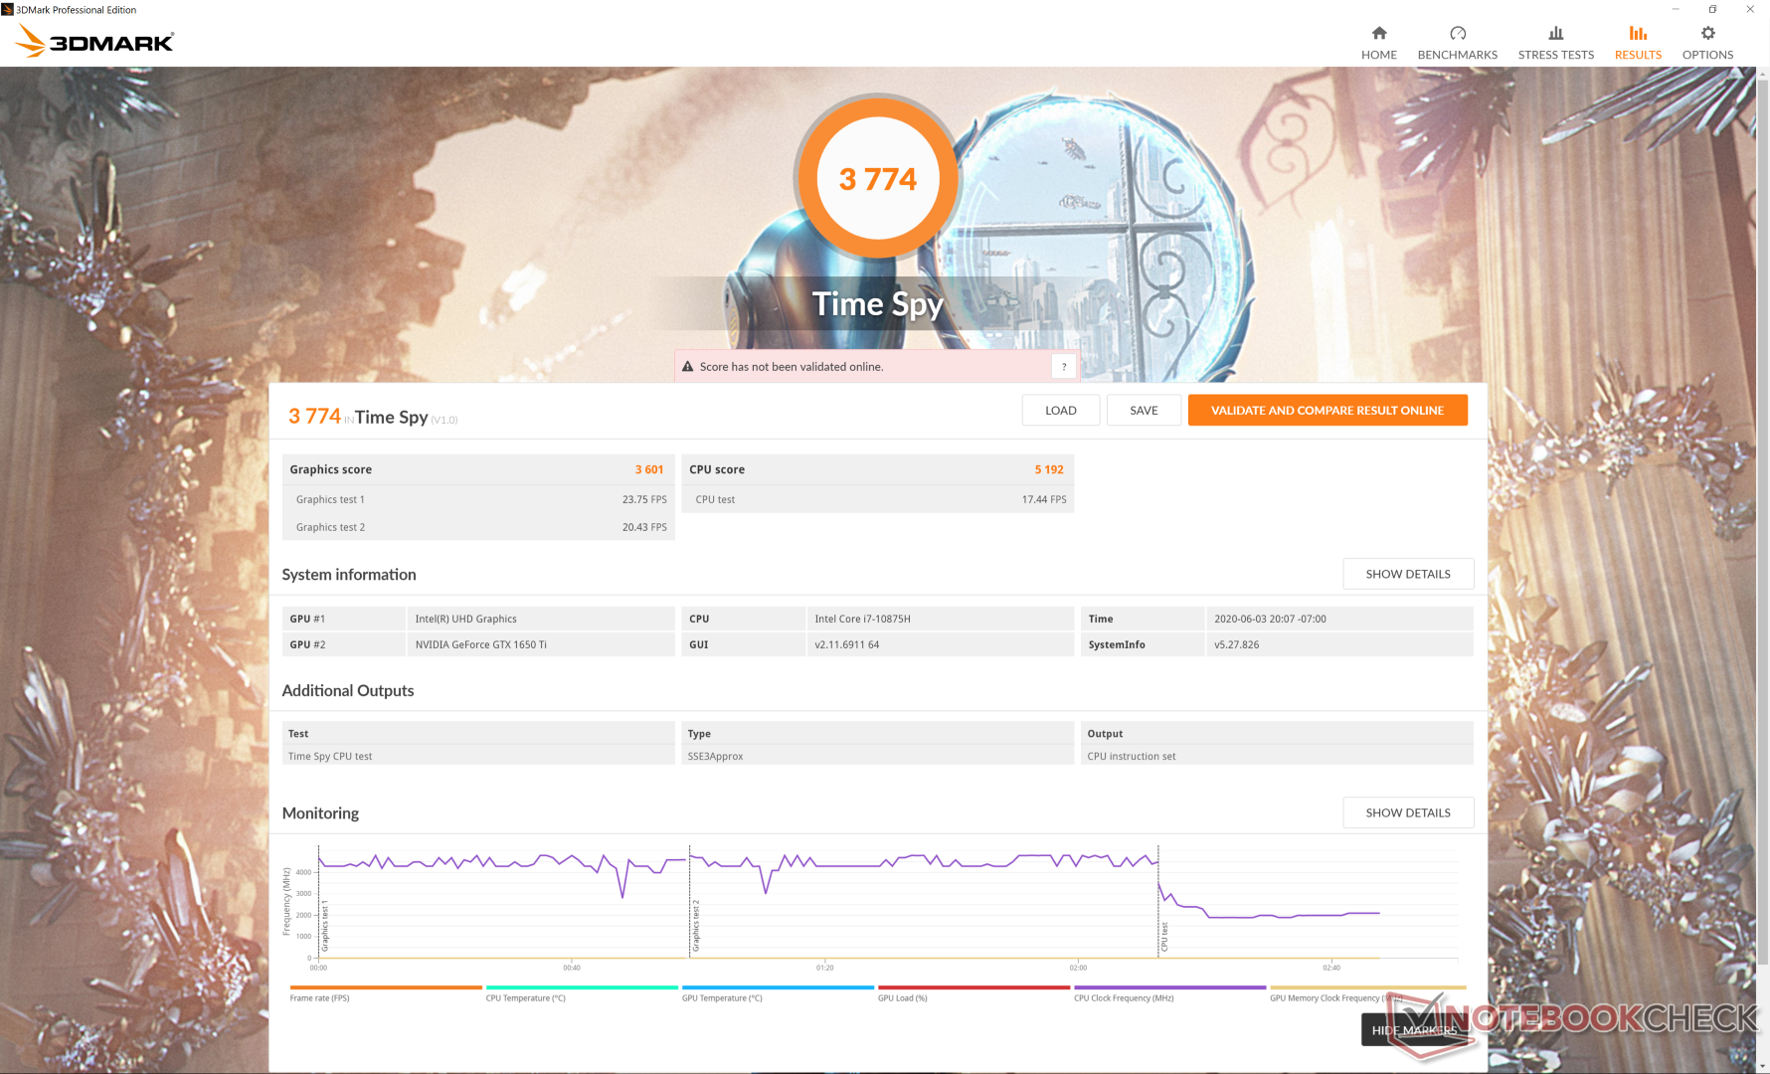This screenshot has width=1770, height=1074.
Task: Click the Graphics test 2 row
Action: pyautogui.click(x=478, y=527)
